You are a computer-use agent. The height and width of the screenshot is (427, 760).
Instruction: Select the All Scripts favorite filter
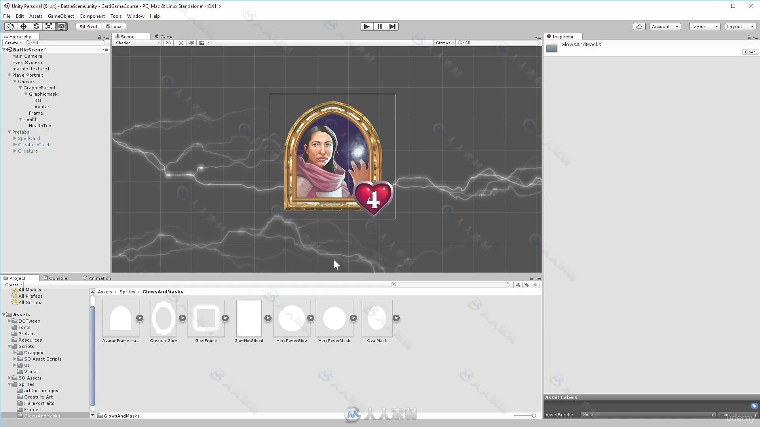click(30, 302)
